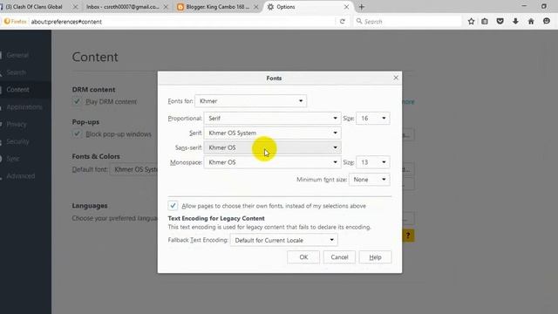Image resolution: width=558 pixels, height=314 pixels.
Task: Close the Blogger King Cambo tab
Action: pyautogui.click(x=256, y=7)
